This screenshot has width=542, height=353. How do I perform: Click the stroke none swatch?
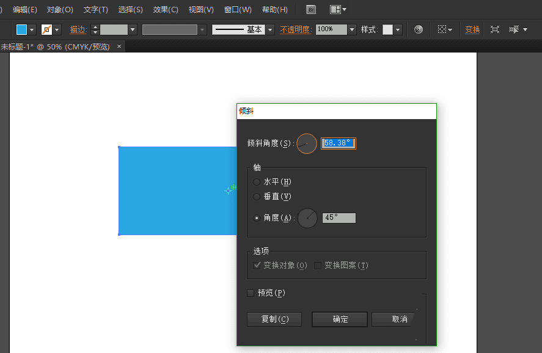pos(46,30)
